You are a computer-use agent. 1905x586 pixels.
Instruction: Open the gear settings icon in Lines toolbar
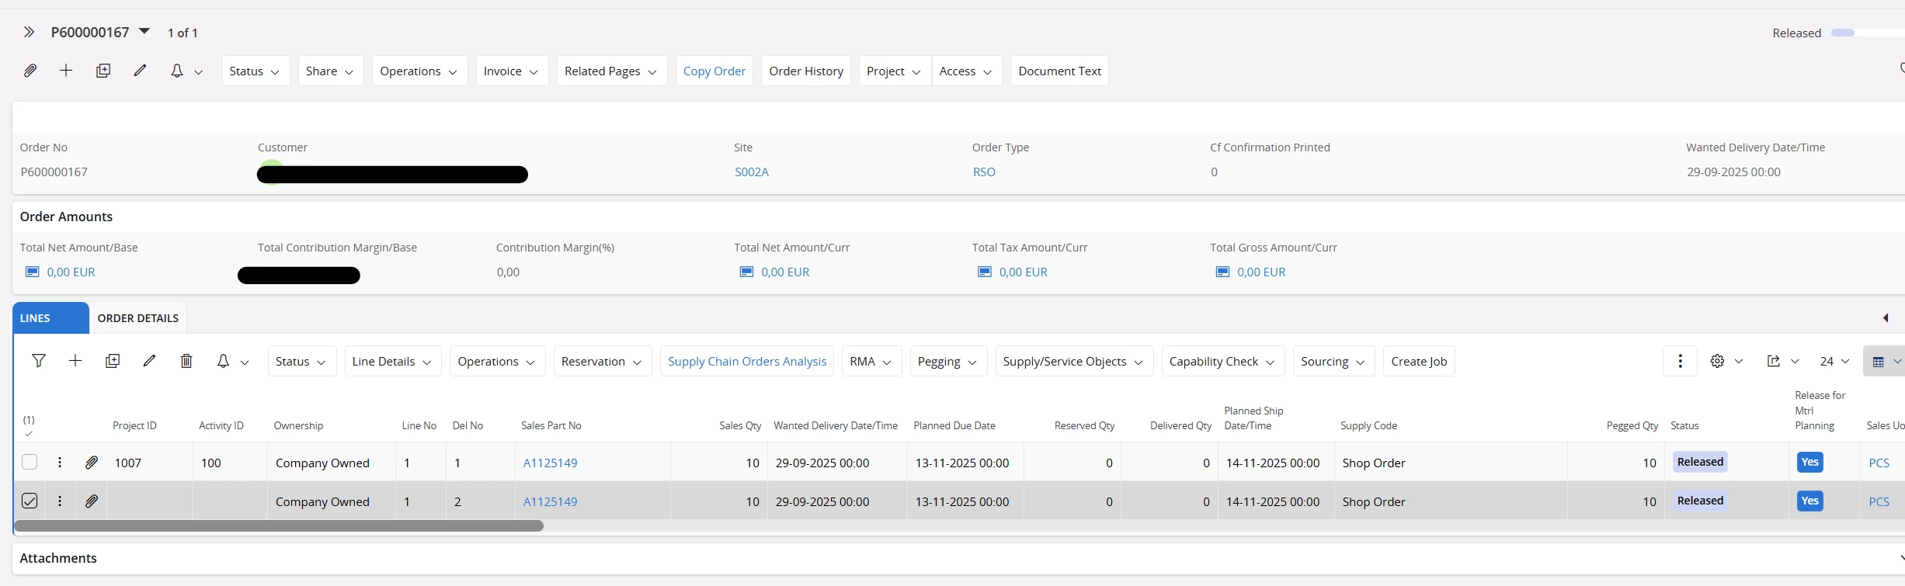tap(1717, 361)
